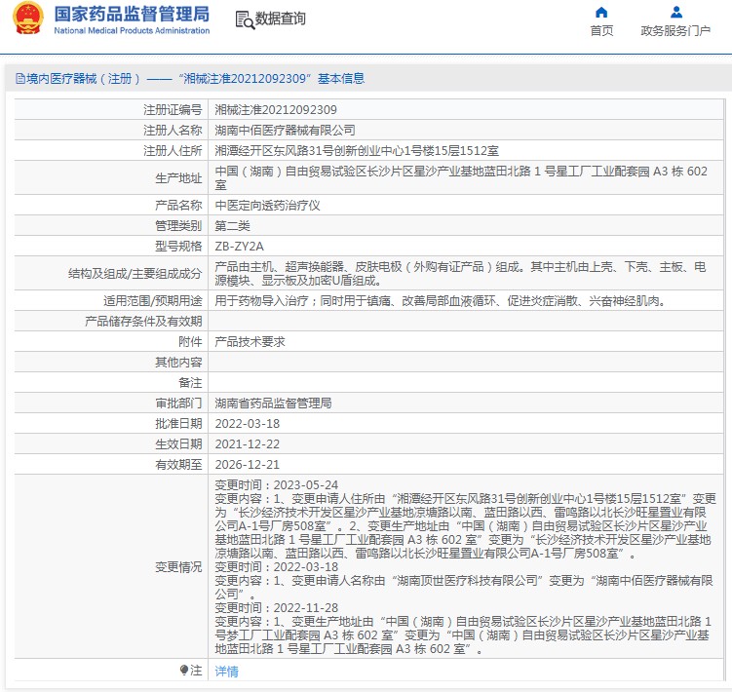Click registrant name 湖南中佰医疗器械有限公司

[x=285, y=130]
